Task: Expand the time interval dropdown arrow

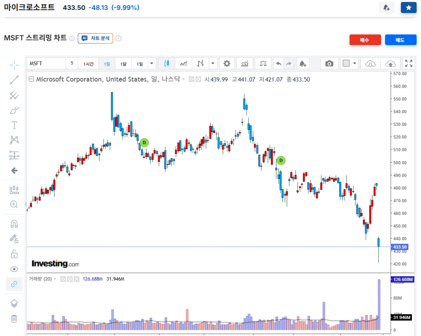Action: [152, 63]
